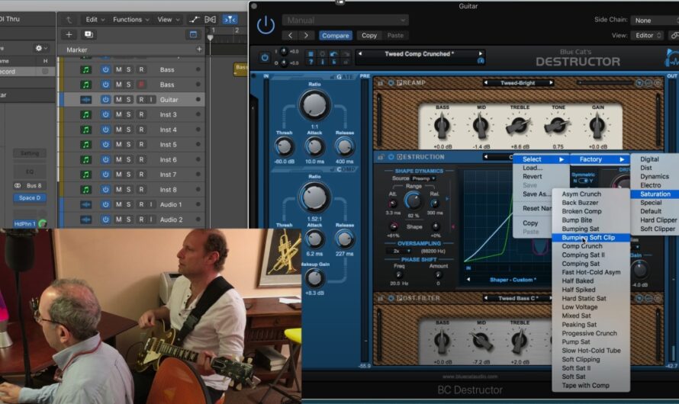This screenshot has width=679, height=404.
Task: Toggle the plugin window power button
Action: point(265,25)
